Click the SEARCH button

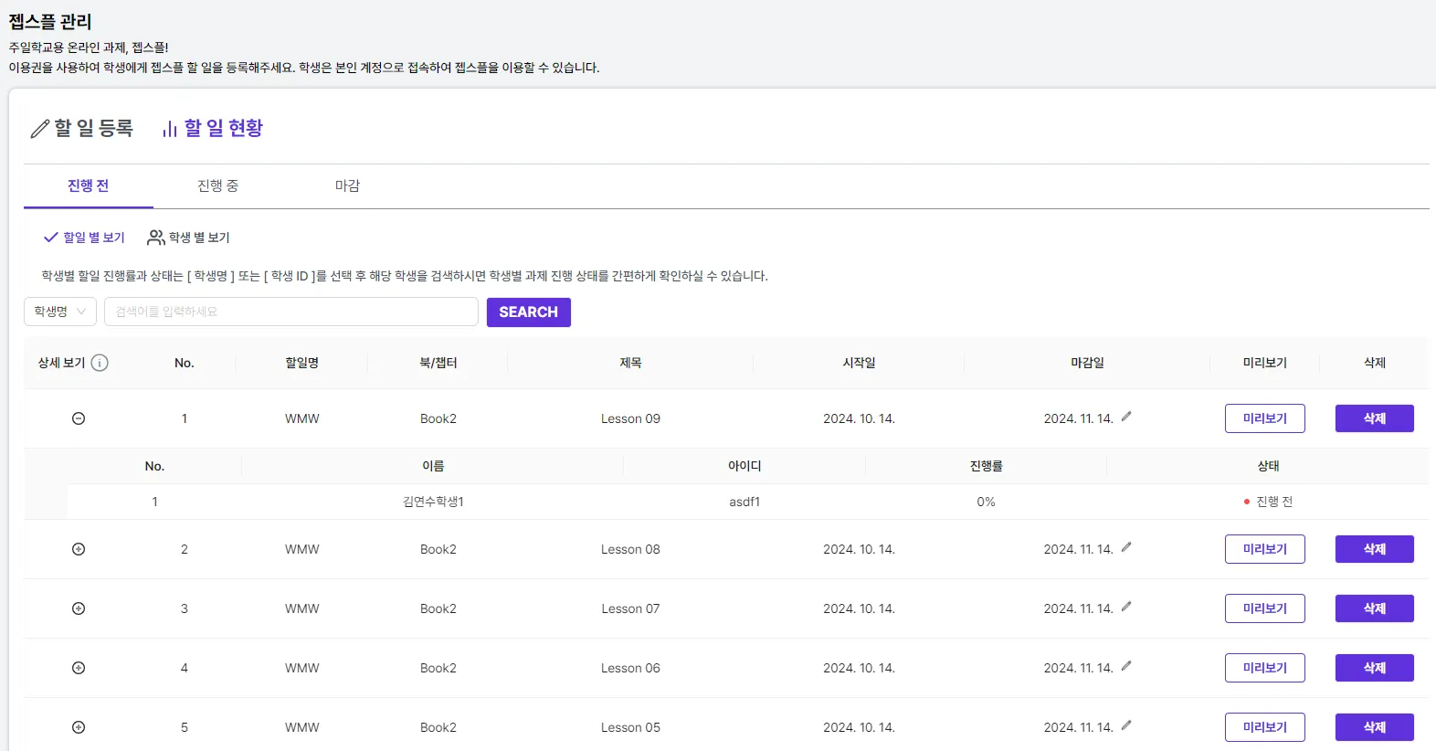529,312
